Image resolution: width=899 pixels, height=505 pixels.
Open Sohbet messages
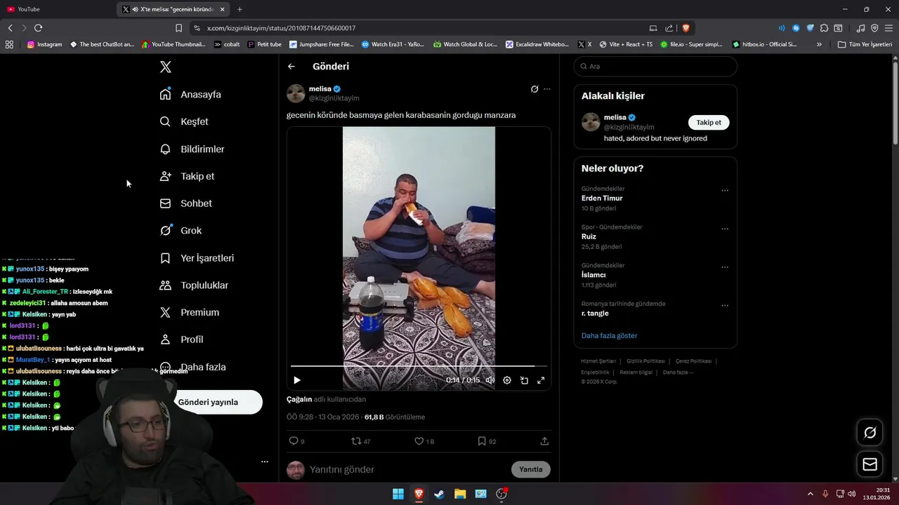185,203
